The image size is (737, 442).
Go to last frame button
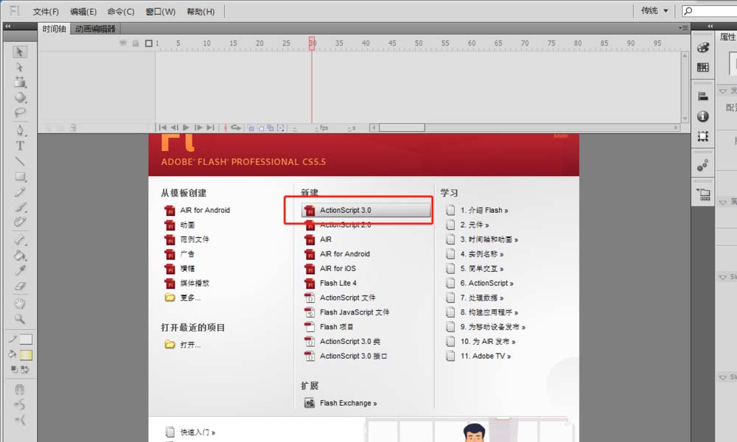(x=210, y=127)
